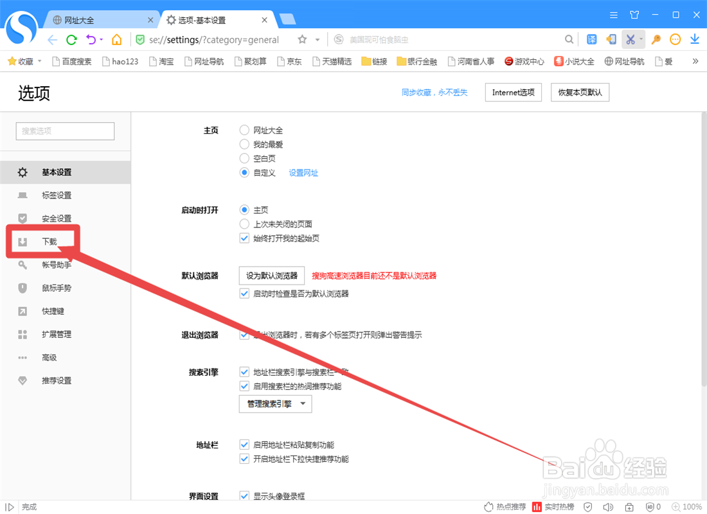Disable 开启地址栏下拉快捷推荐功能

point(244,459)
